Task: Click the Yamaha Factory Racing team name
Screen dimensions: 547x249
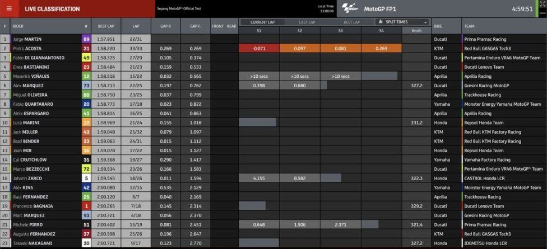Action: tap(487, 160)
